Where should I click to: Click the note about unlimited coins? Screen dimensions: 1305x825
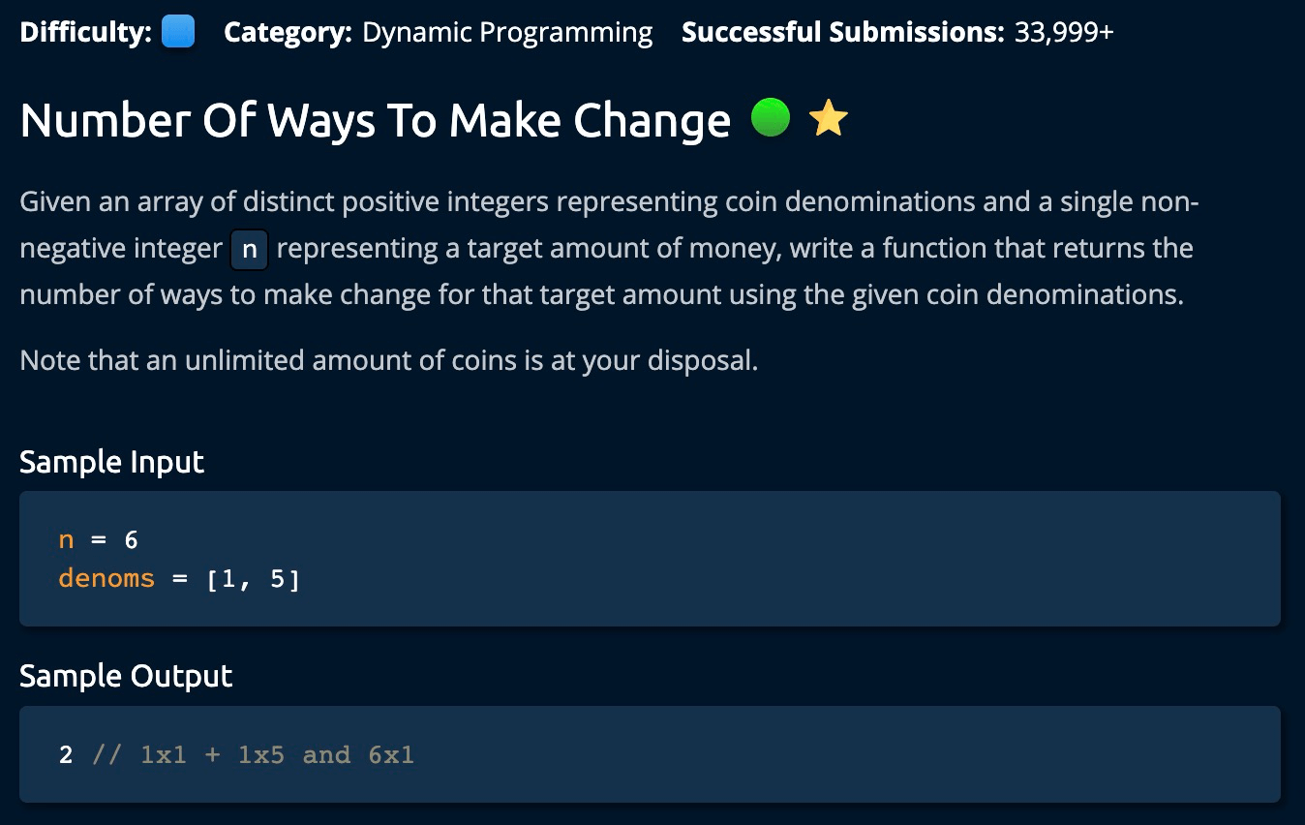click(x=388, y=361)
